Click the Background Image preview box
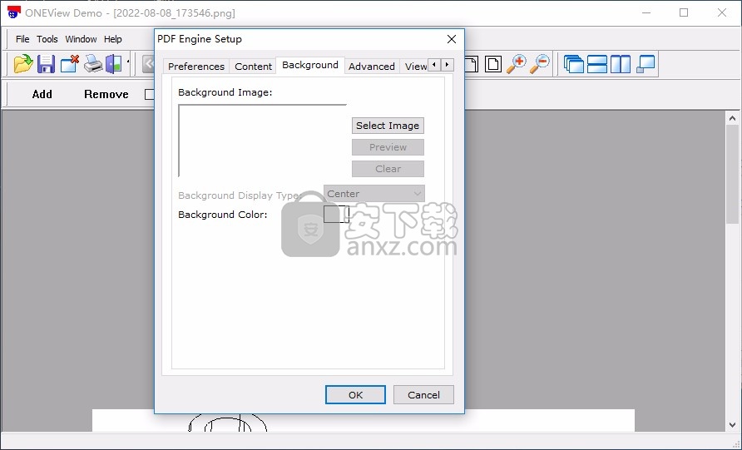The image size is (742, 450). [x=263, y=141]
